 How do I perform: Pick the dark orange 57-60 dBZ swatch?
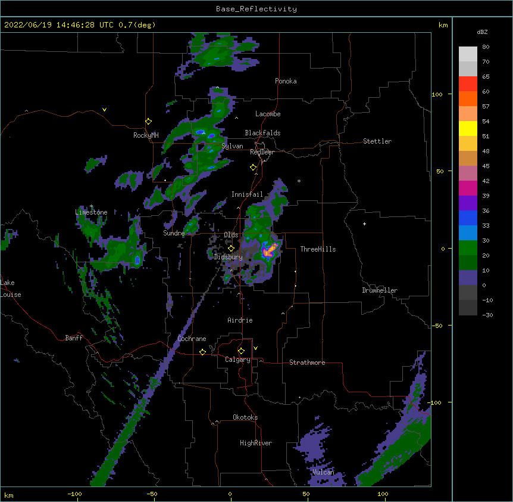point(468,99)
